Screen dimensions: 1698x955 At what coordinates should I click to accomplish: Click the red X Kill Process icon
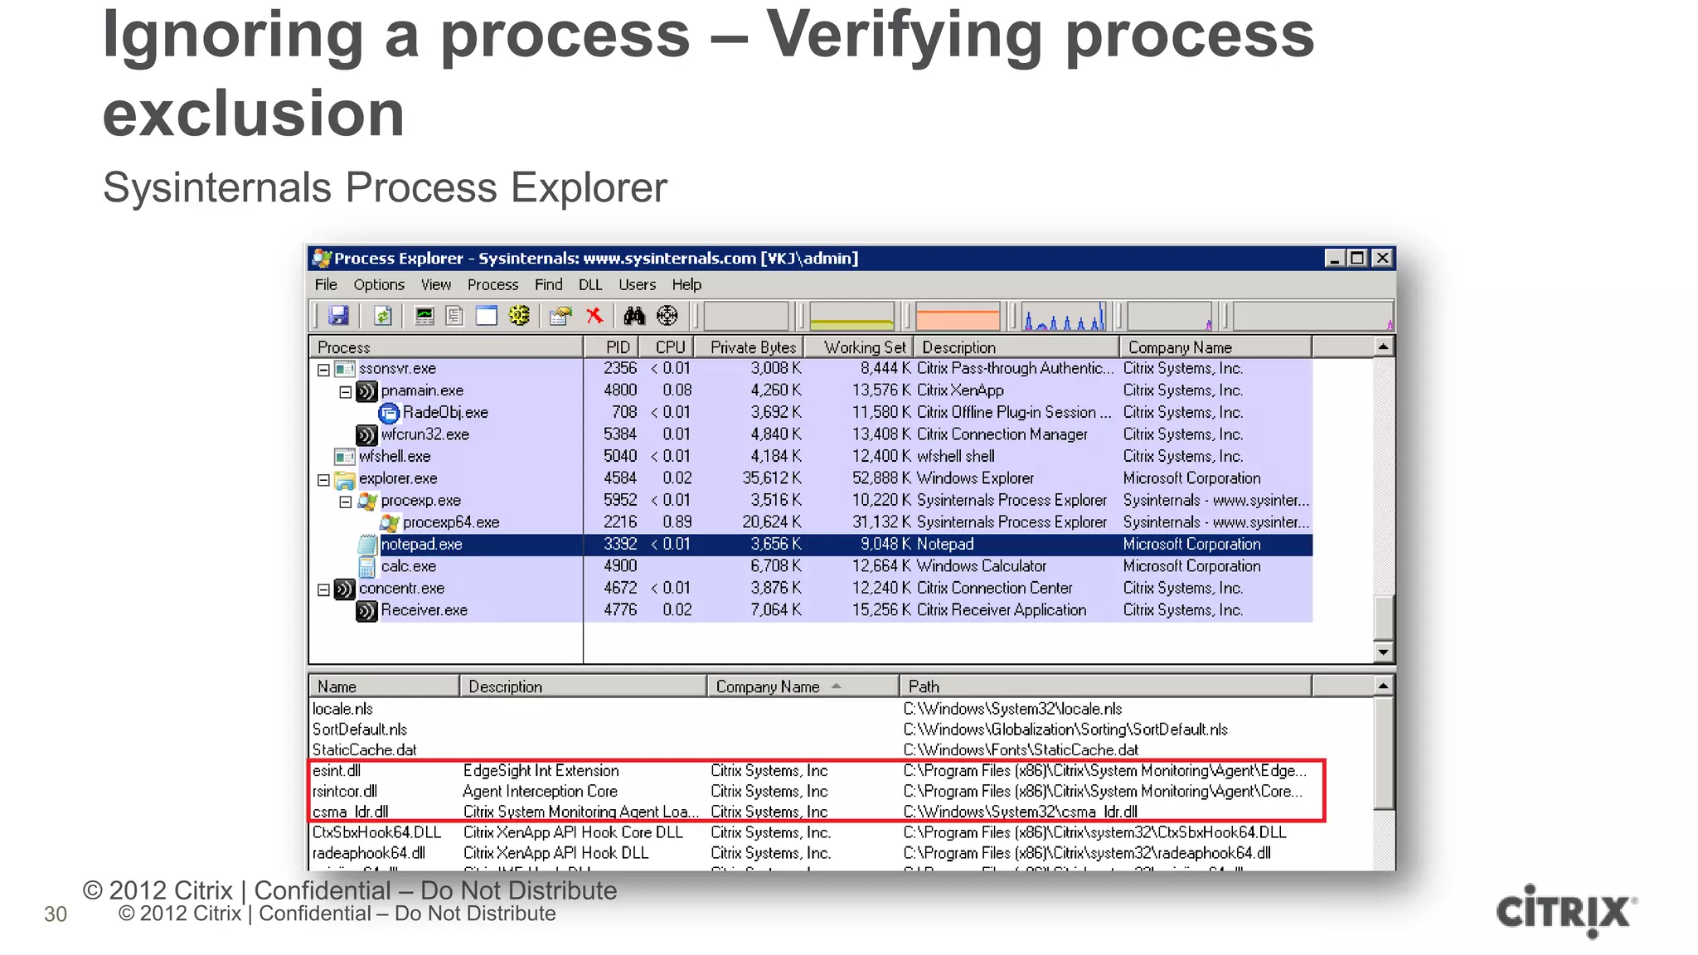(594, 316)
